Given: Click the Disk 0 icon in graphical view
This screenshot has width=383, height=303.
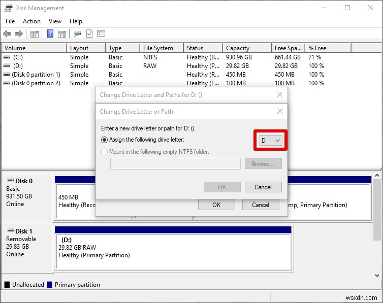Looking at the screenshot, I should point(11,181).
